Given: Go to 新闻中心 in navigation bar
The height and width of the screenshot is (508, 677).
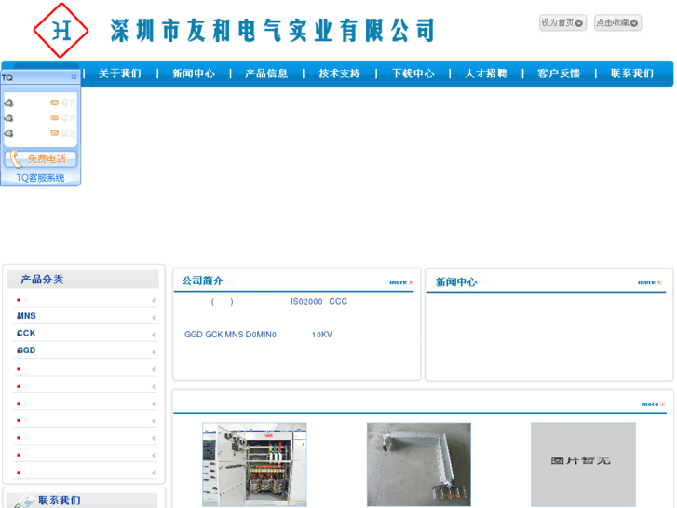Looking at the screenshot, I should coord(194,74).
